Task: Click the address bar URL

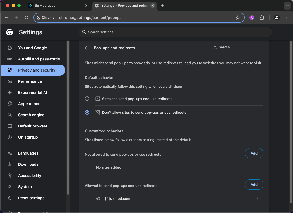Action: pos(90,18)
